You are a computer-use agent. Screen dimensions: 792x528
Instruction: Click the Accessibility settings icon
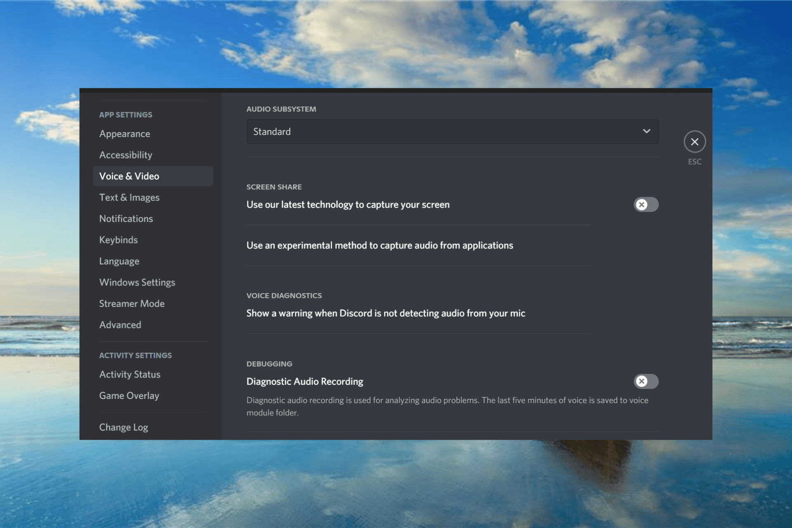pos(125,154)
